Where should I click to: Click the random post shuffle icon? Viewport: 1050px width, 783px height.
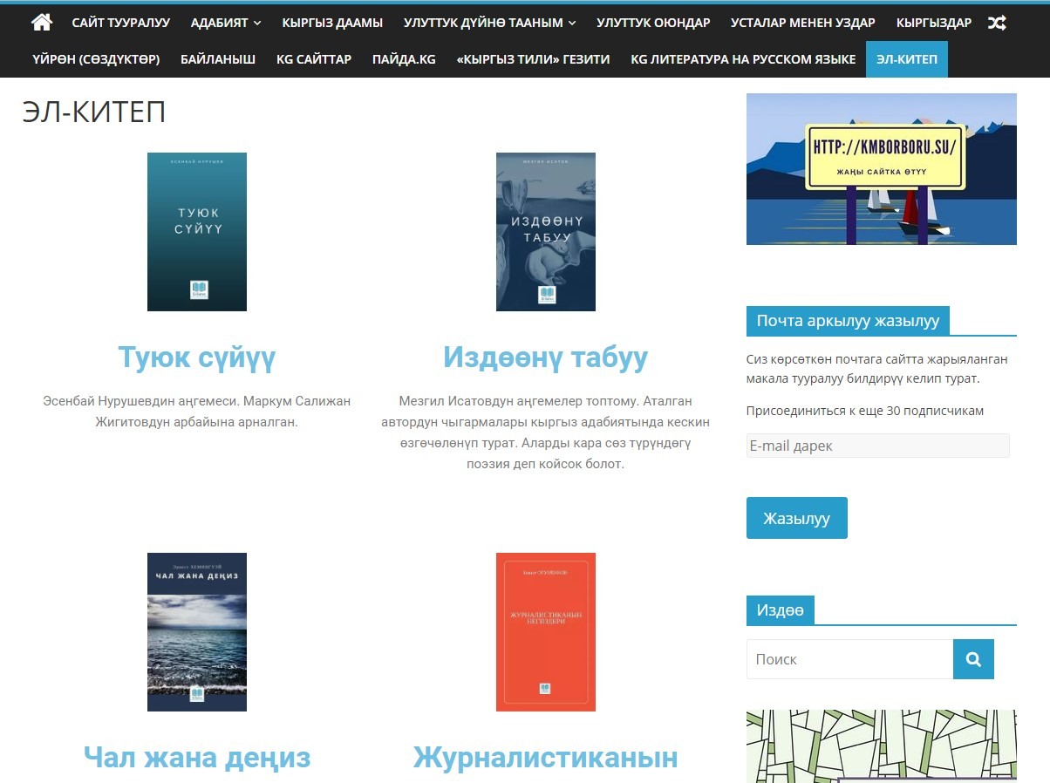click(996, 23)
